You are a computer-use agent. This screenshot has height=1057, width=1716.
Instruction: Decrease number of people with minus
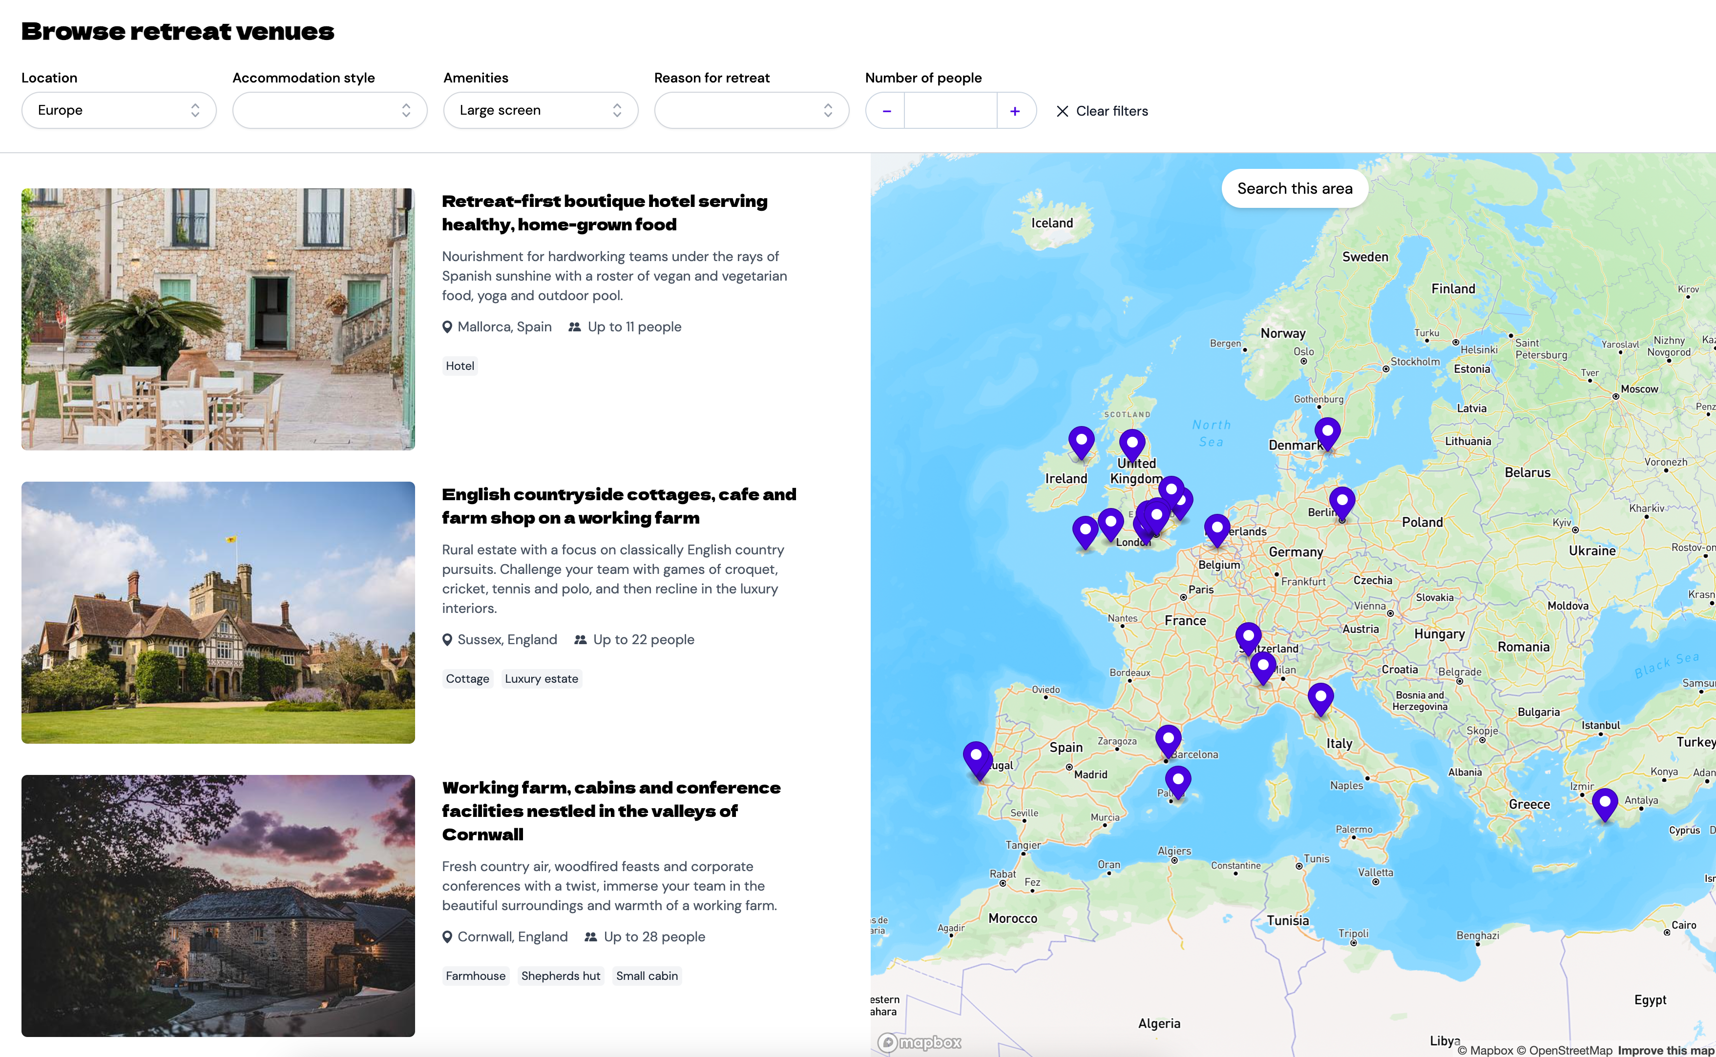[x=886, y=111]
